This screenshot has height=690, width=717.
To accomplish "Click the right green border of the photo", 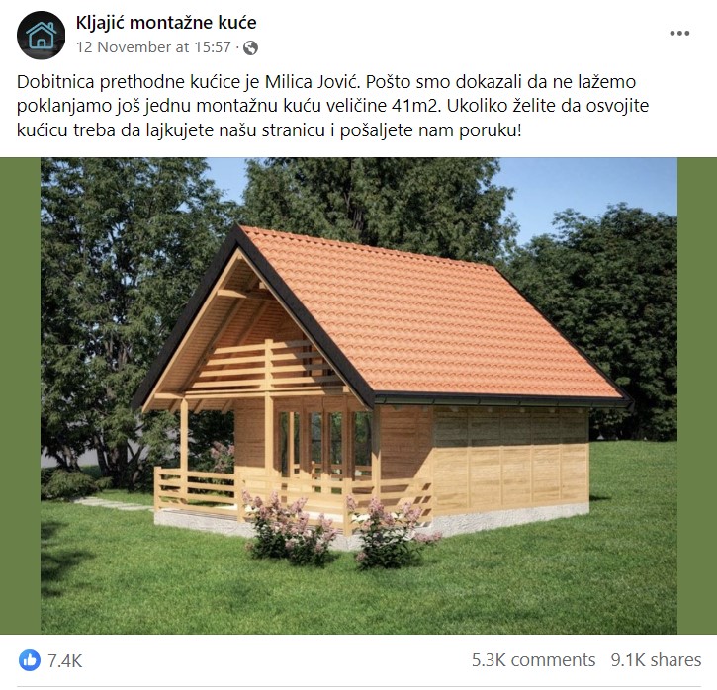I will click(x=697, y=395).
